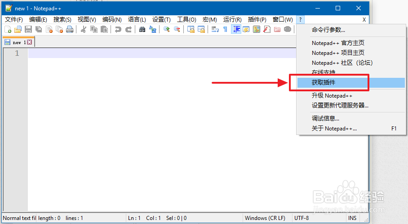The width and height of the screenshot is (408, 224).
Task: Open Notepad++ 项目主页 entry
Action: [x=351, y=53]
